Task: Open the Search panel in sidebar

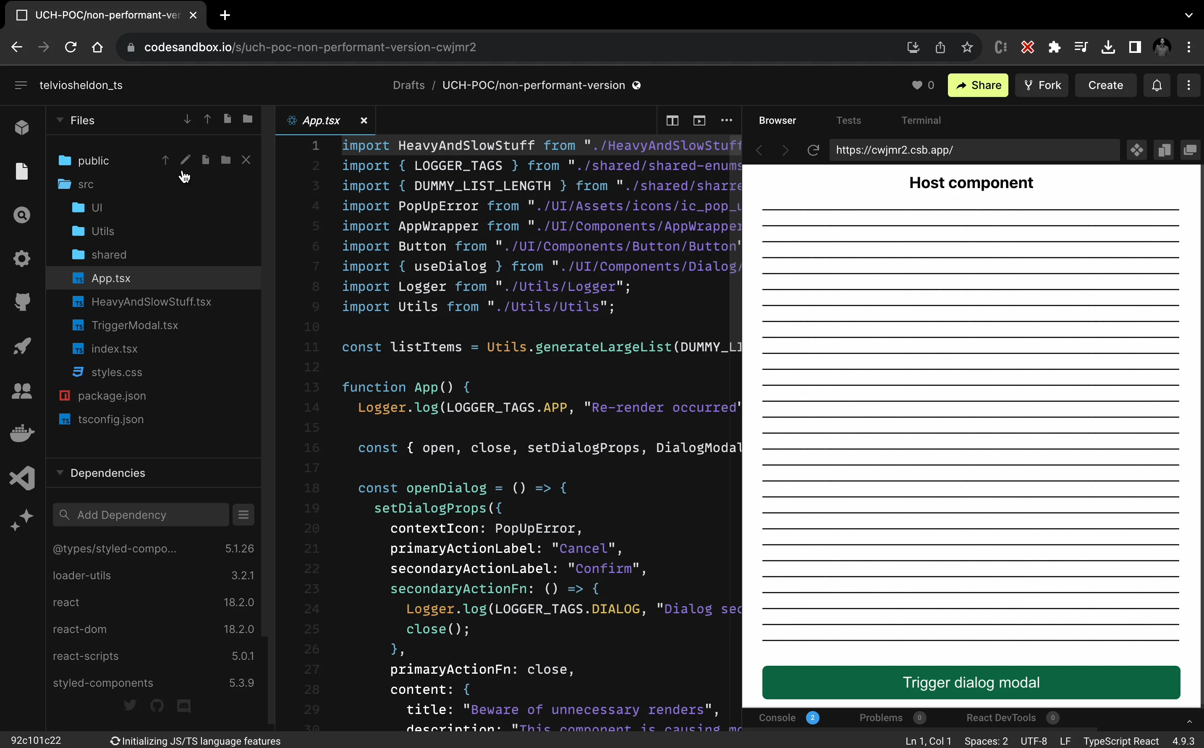Action: click(22, 215)
